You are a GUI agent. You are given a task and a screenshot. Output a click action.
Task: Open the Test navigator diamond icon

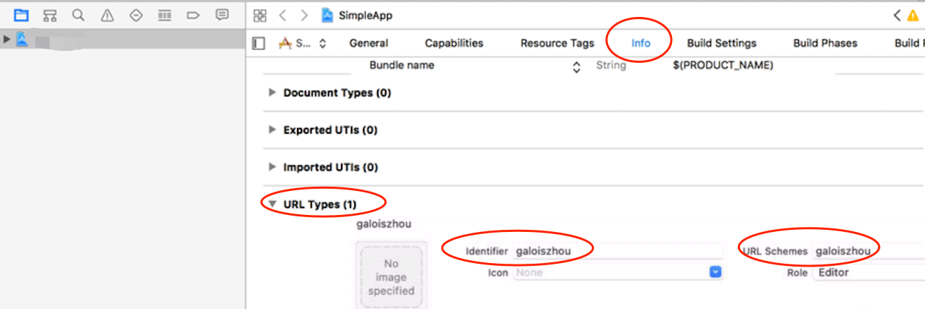point(136,15)
